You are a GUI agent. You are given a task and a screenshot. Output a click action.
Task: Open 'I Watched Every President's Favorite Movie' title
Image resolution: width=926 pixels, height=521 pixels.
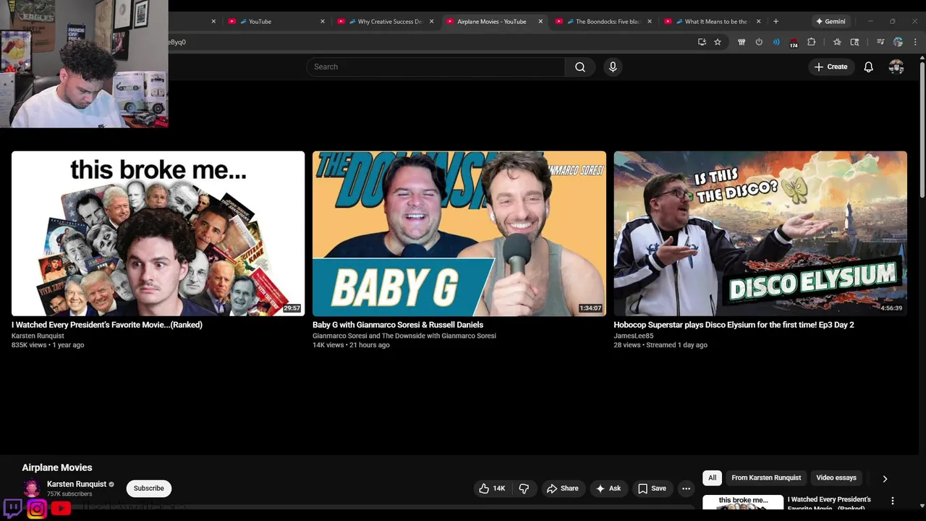point(107,325)
